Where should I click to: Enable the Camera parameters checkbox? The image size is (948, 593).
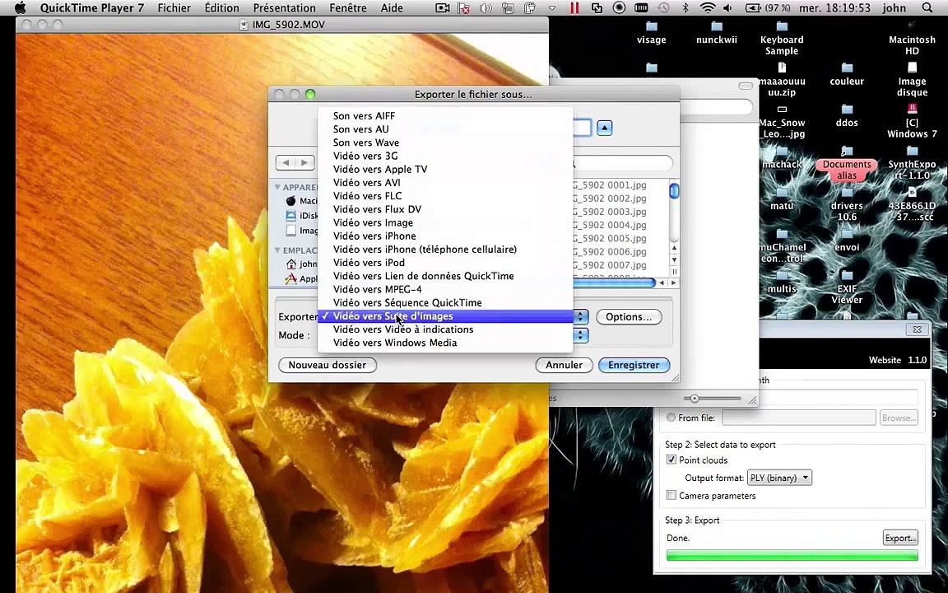(x=671, y=495)
